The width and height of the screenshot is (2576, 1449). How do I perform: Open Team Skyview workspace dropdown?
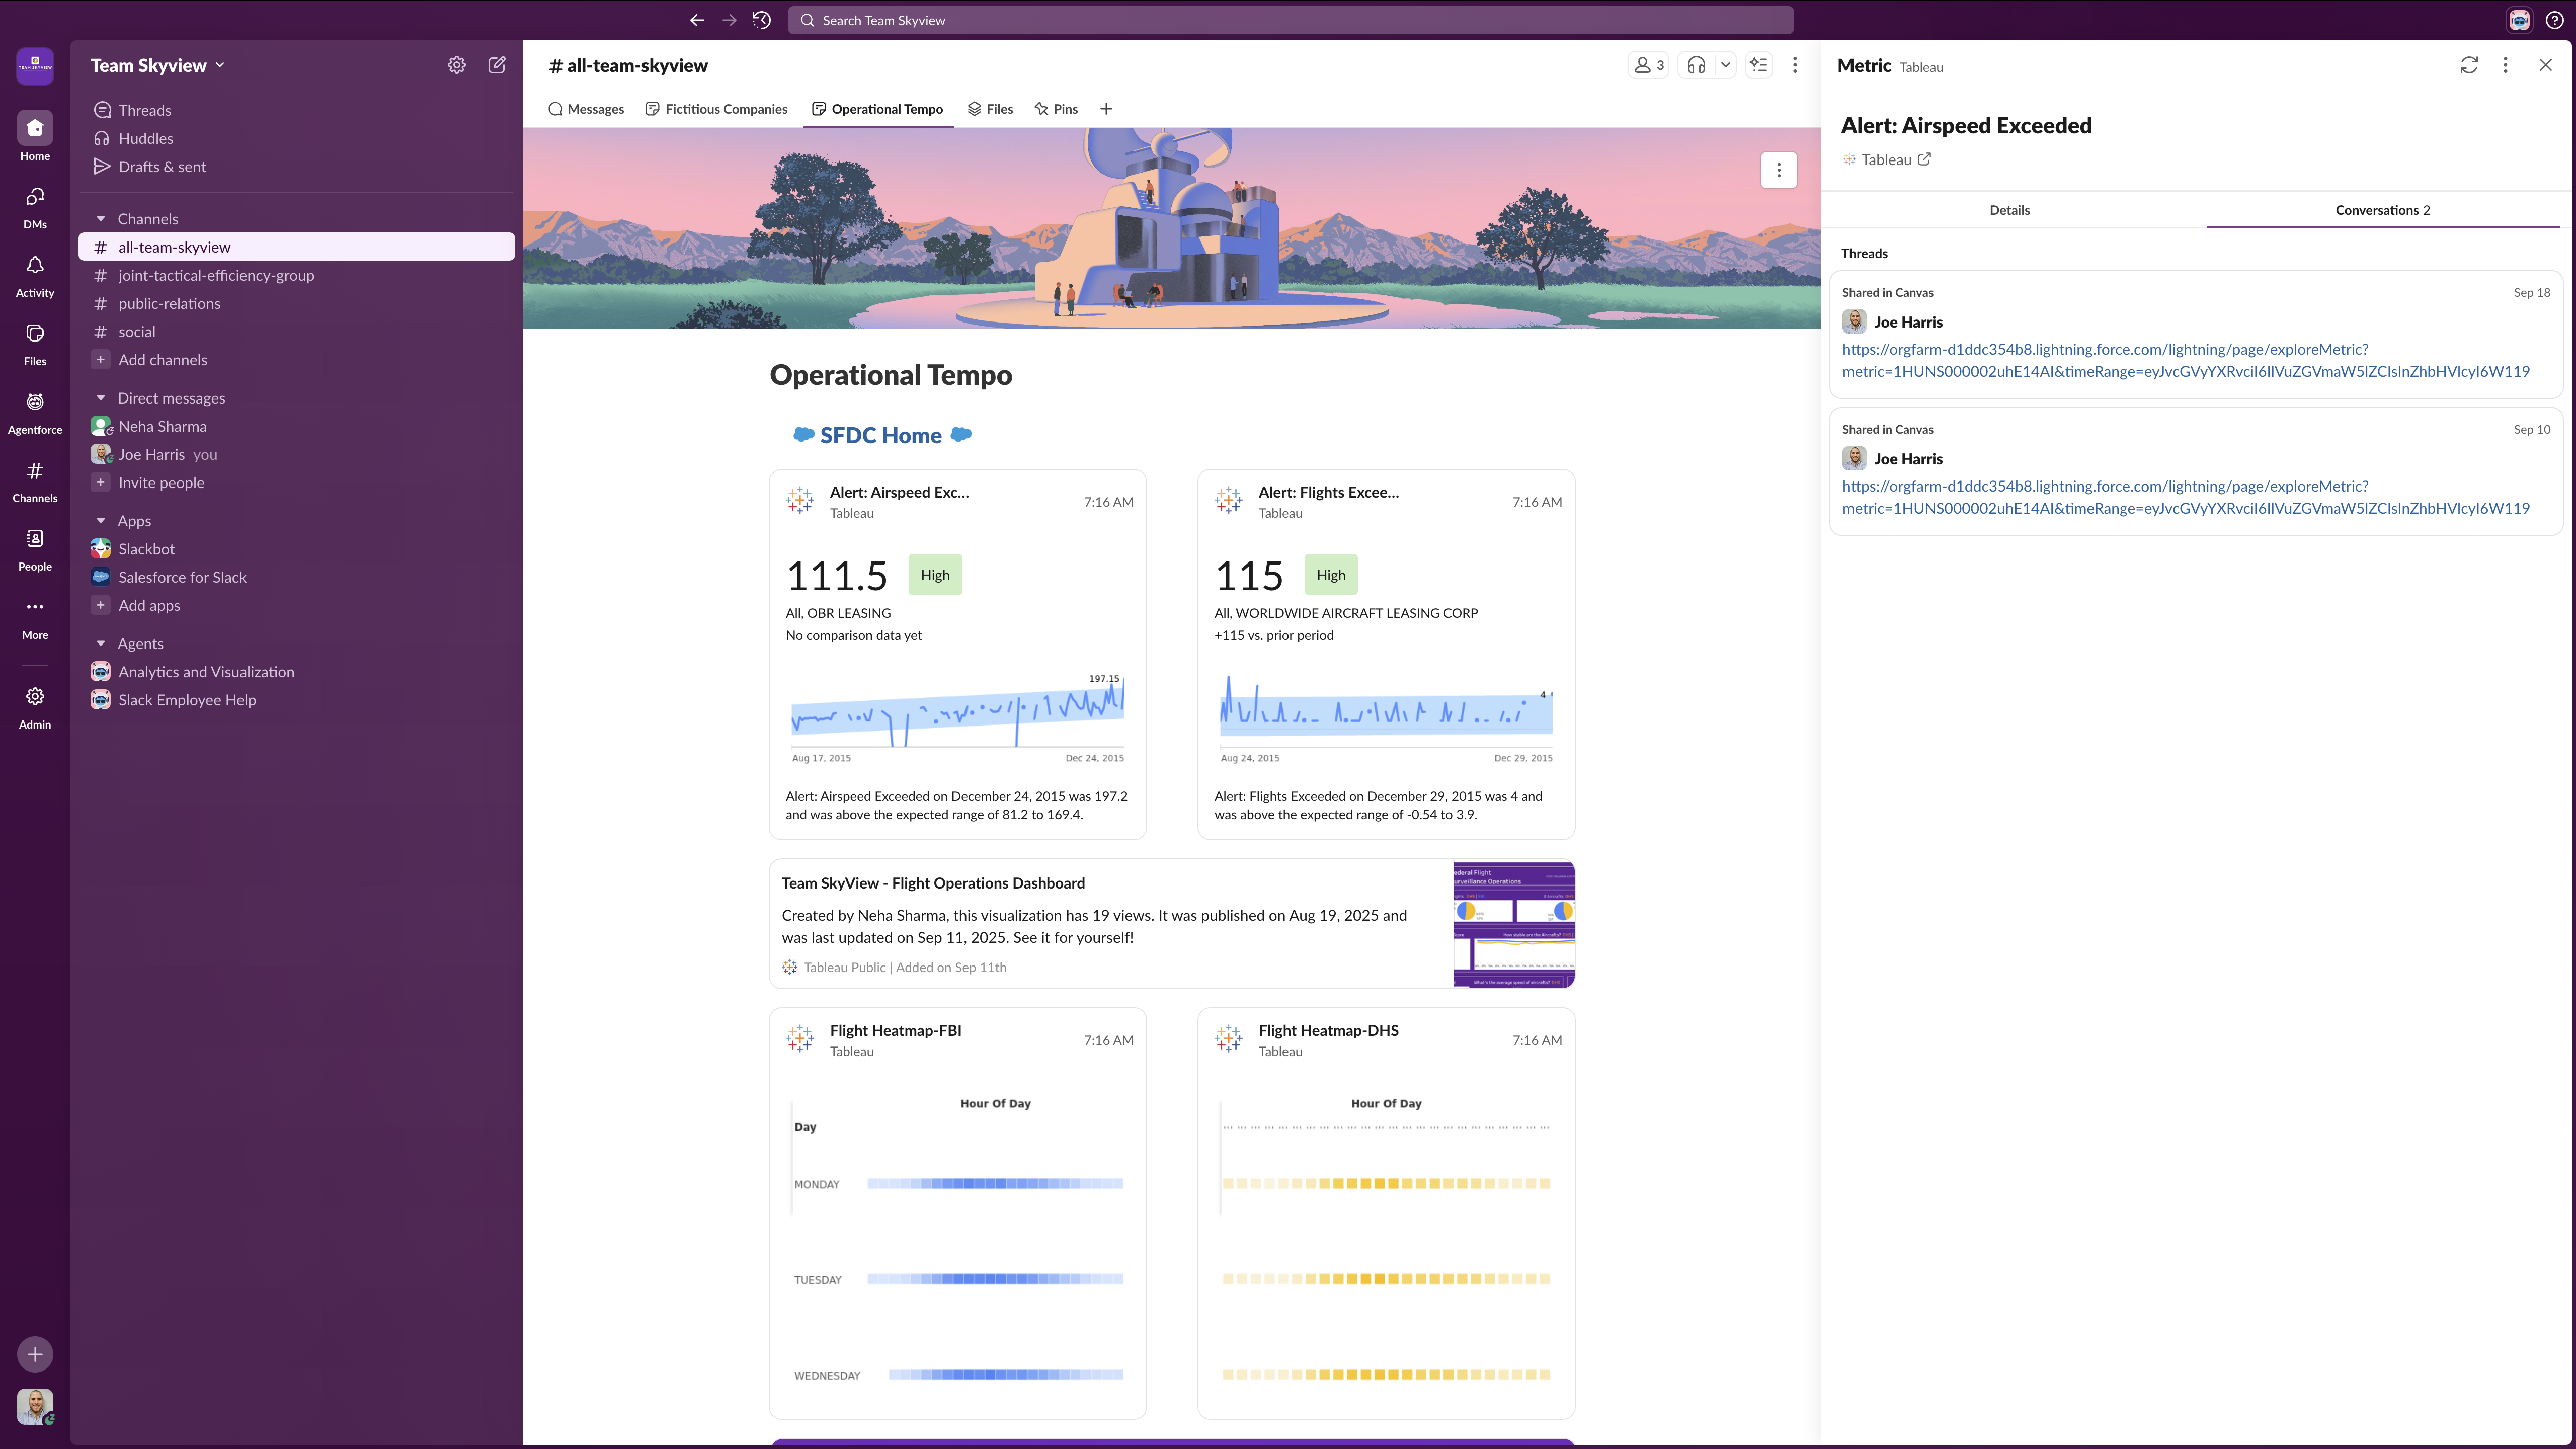pos(157,65)
